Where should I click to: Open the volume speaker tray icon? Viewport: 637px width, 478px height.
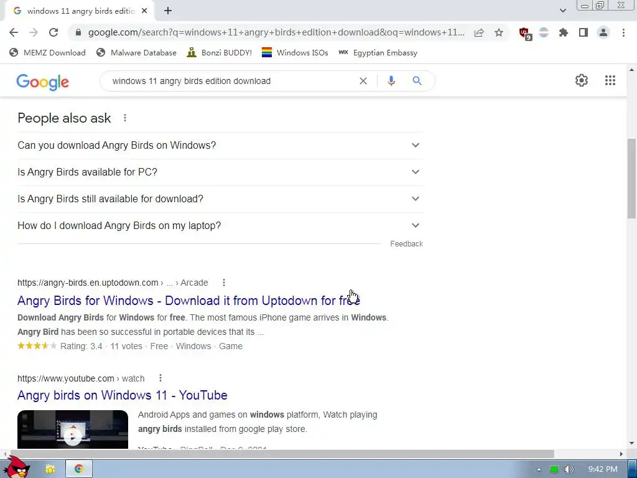569,469
